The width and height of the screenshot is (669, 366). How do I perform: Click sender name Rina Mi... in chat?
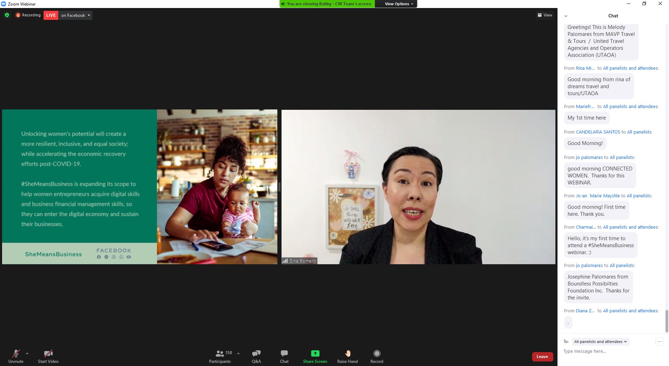pos(585,68)
